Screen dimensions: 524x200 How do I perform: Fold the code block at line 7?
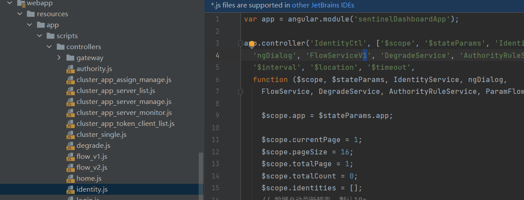coord(240,92)
